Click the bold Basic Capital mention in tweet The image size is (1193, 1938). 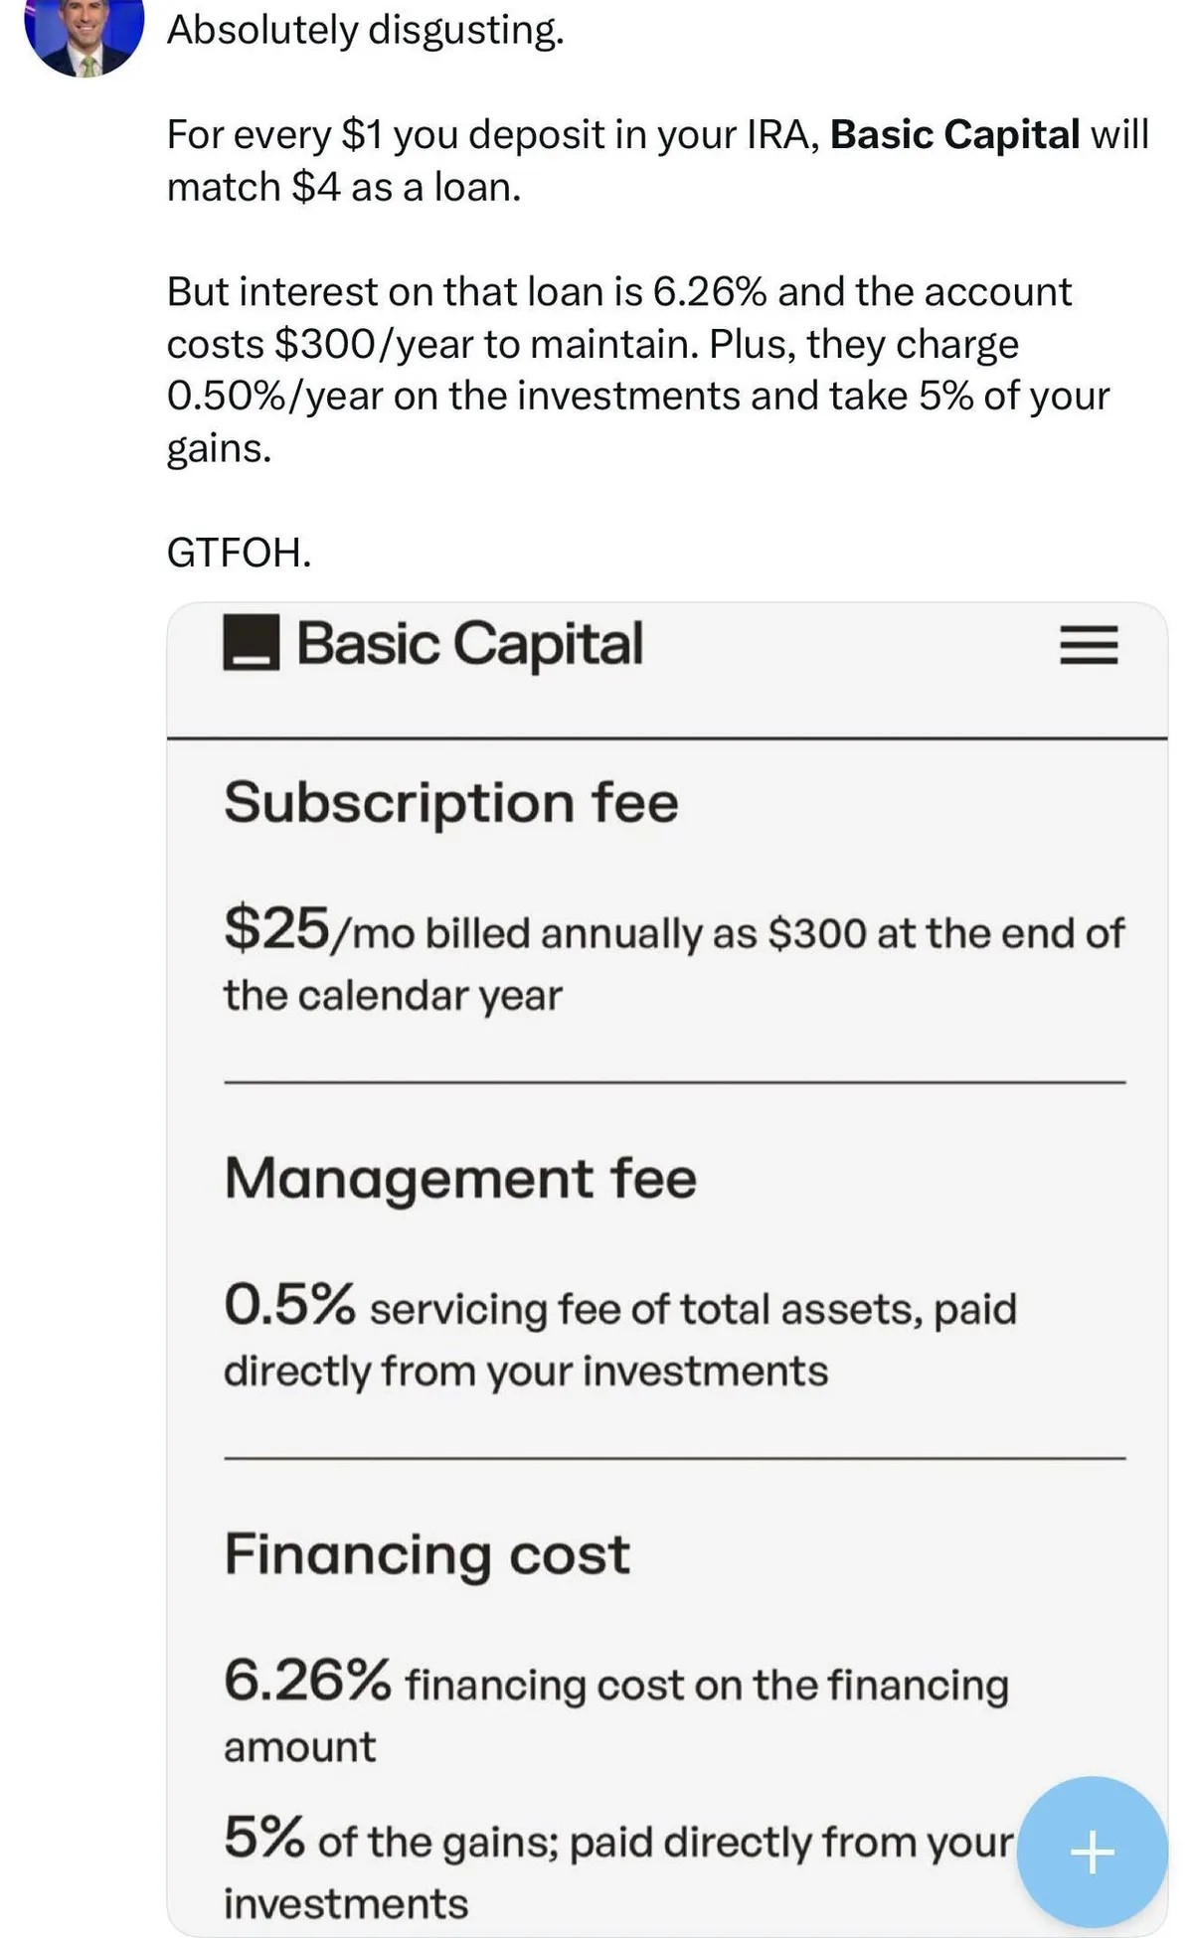tap(954, 134)
